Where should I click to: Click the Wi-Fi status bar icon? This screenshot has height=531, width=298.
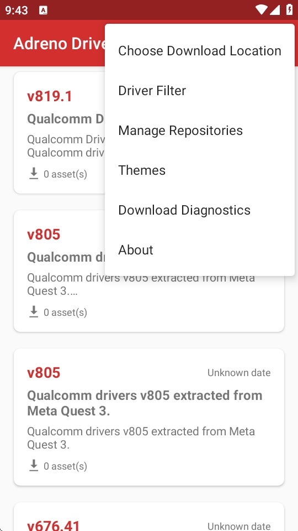(x=261, y=10)
